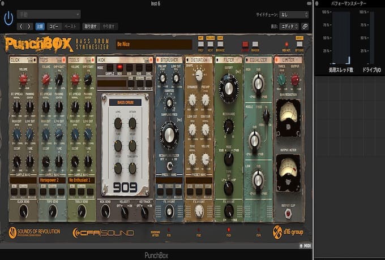Select SAMPLE kick mode

(x=110, y=68)
